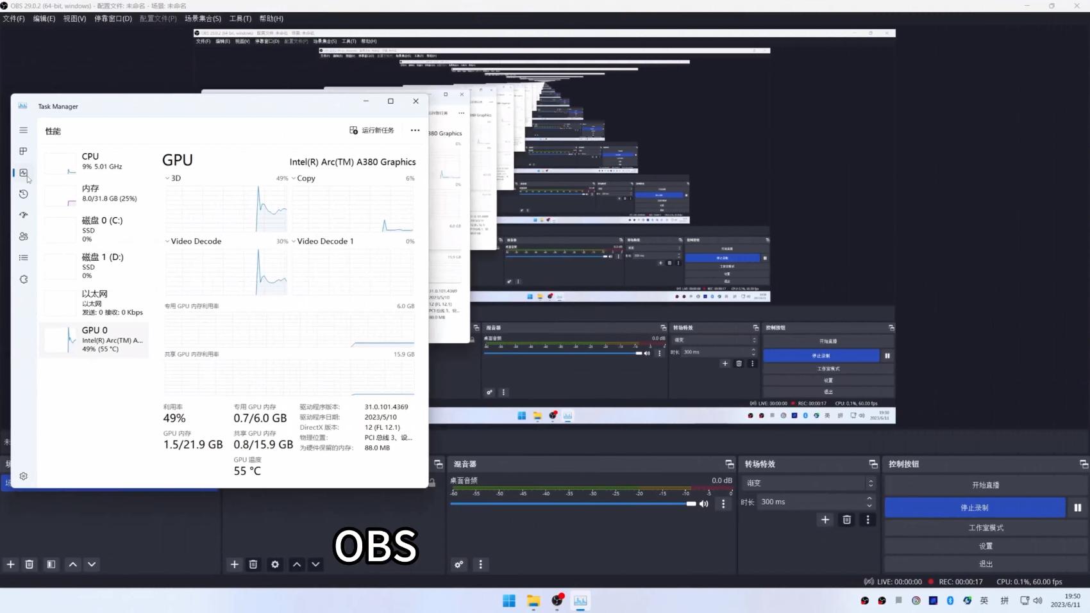Viewport: 1090px width, 613px height.
Task: Open Processes page in Task Manager sidebar
Action: (x=24, y=151)
